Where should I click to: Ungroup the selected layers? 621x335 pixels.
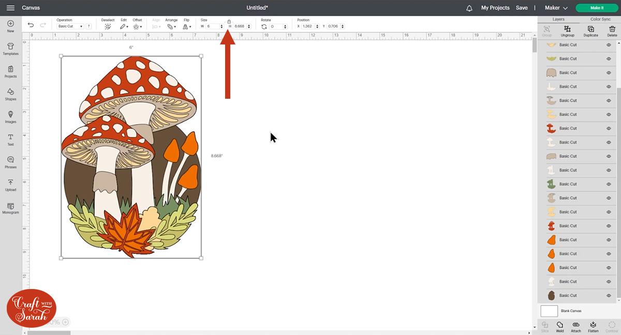tap(568, 31)
